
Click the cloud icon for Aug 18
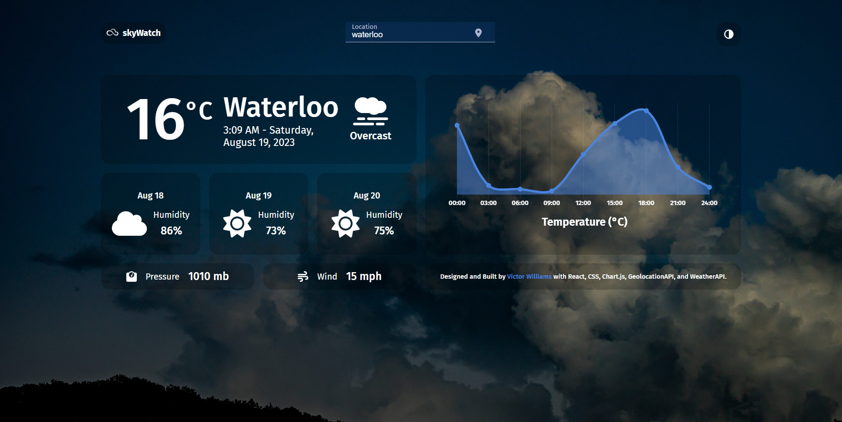pyautogui.click(x=129, y=223)
